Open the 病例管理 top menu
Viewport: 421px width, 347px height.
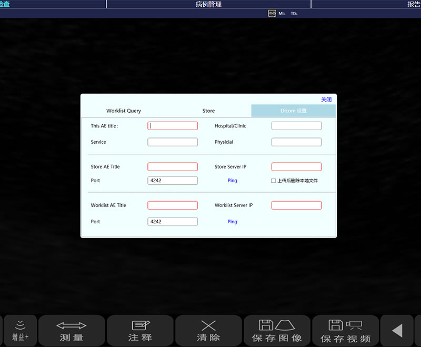click(x=208, y=4)
